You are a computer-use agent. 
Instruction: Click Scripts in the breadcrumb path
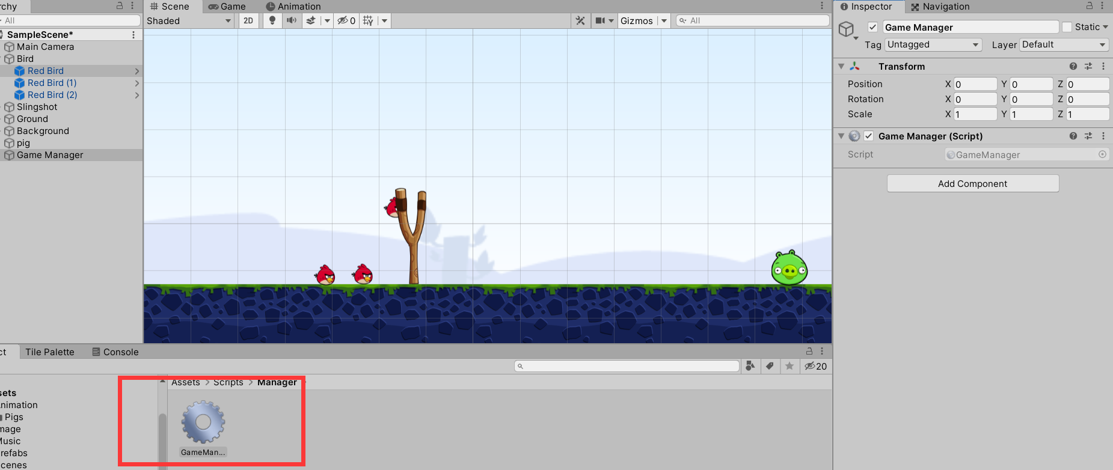tap(228, 383)
